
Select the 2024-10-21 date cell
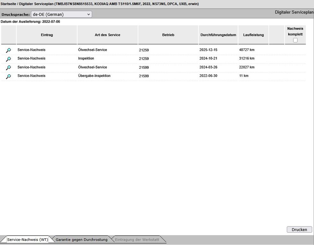(x=208, y=59)
